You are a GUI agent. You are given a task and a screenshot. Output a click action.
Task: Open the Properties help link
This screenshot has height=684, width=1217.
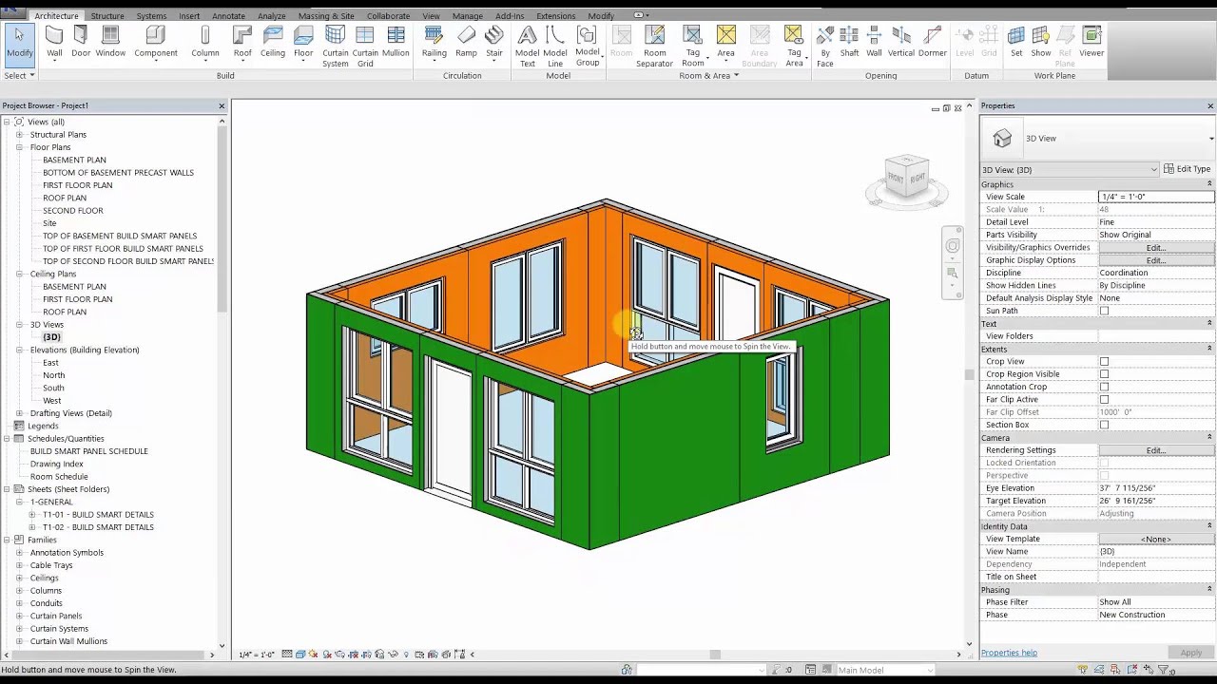pyautogui.click(x=1009, y=653)
